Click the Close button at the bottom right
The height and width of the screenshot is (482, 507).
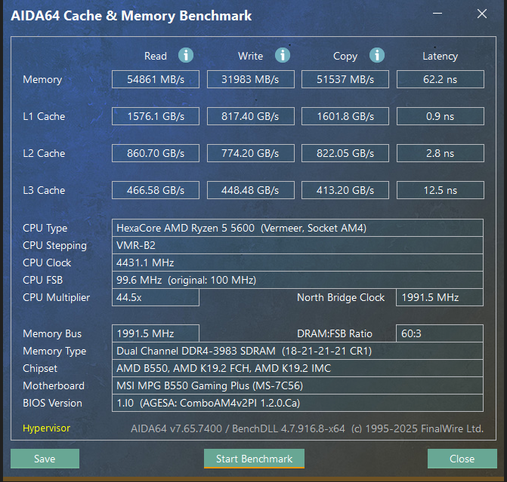[462, 459]
